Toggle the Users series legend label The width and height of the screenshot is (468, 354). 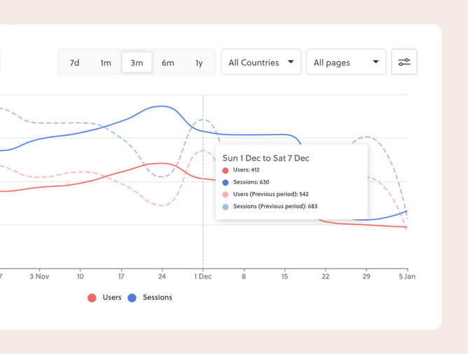click(x=112, y=297)
